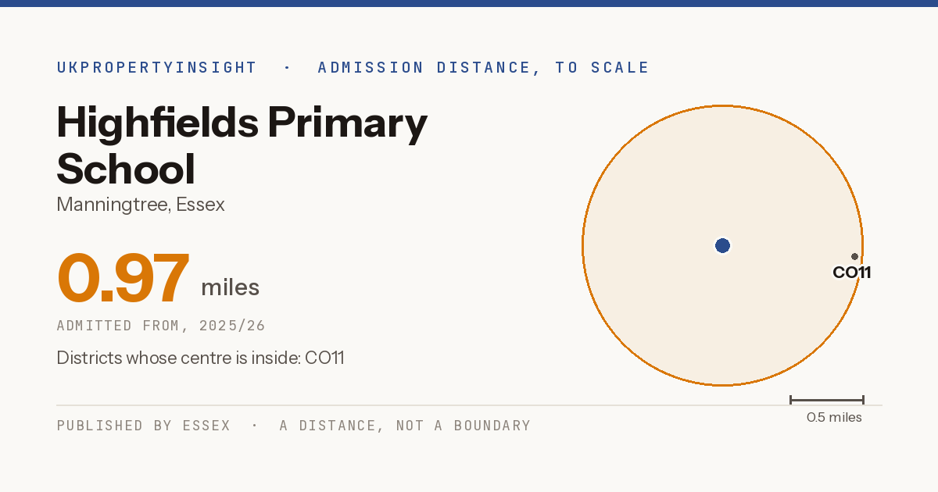This screenshot has height=492, width=938.
Task: Click 'Districts whose centre is inside: CO11' text
Action: coord(200,358)
